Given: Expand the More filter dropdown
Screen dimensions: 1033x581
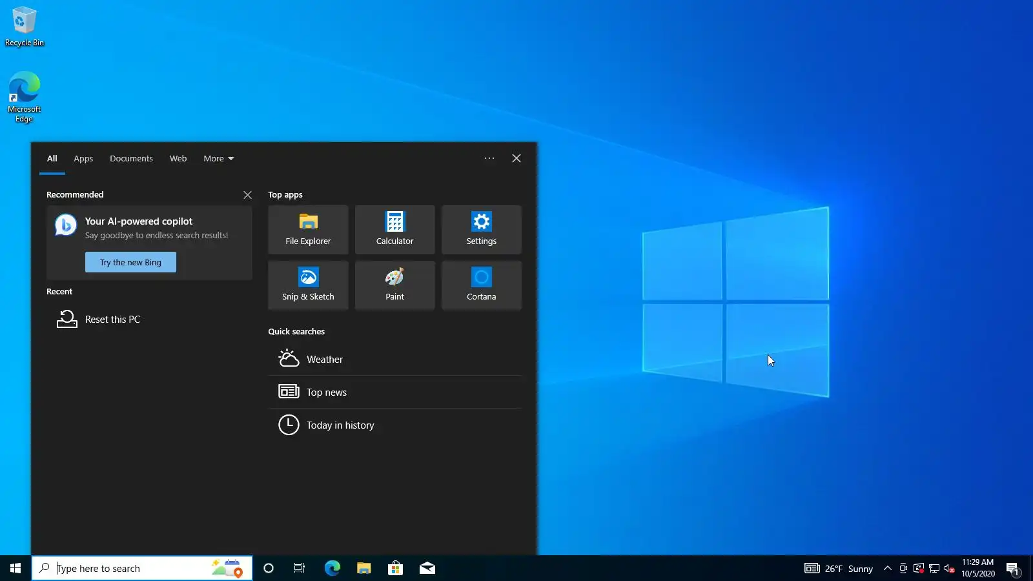Looking at the screenshot, I should (219, 158).
